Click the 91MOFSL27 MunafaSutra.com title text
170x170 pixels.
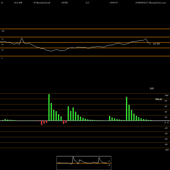click(151, 3)
